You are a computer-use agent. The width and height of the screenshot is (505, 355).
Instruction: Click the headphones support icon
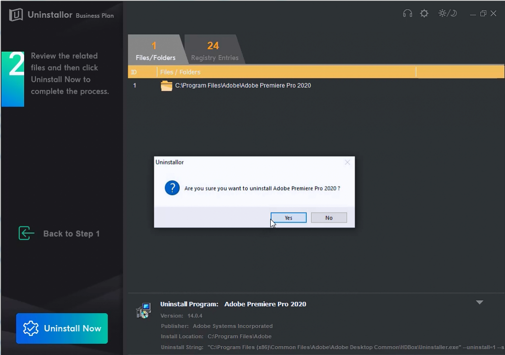(407, 13)
